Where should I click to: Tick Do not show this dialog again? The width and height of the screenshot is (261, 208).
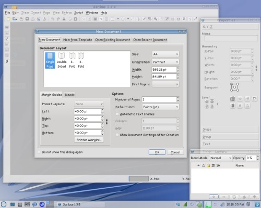tap(39, 152)
